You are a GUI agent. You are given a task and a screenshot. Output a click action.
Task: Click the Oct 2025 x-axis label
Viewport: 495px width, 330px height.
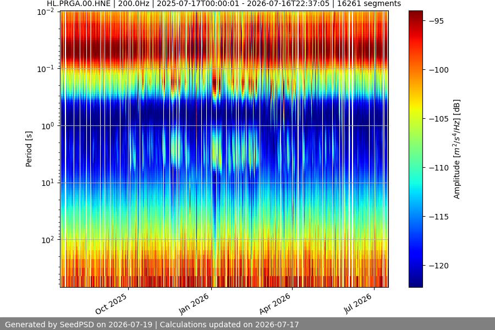coord(111,304)
